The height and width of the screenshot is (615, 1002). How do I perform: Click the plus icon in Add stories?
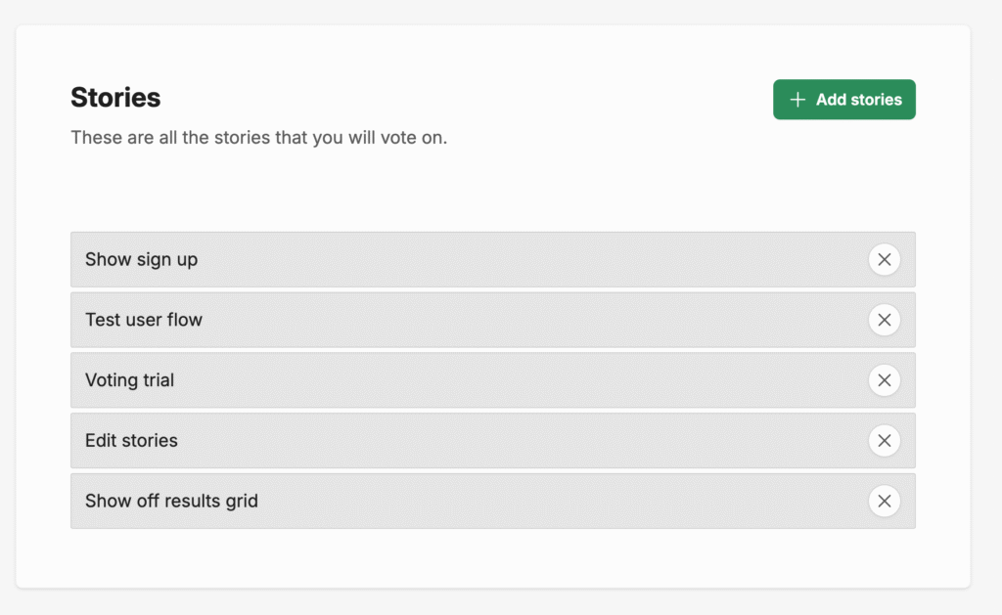tap(797, 100)
